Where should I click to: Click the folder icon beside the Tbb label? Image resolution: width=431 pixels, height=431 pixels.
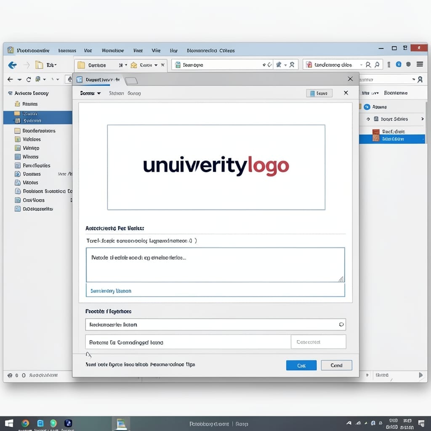(39, 65)
